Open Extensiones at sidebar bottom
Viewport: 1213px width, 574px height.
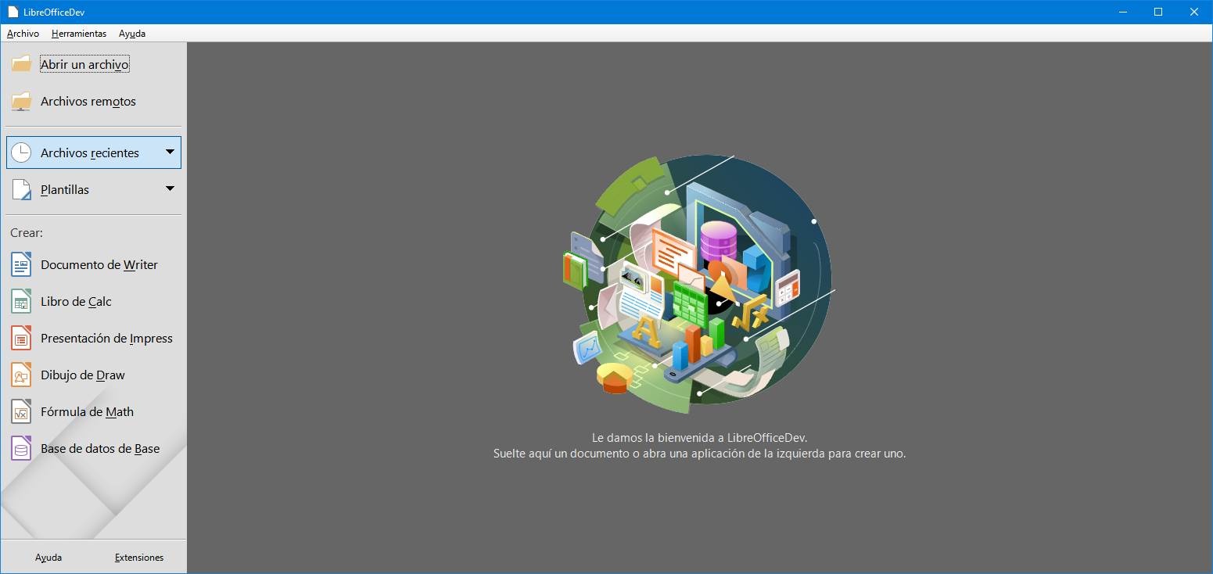[x=139, y=558]
